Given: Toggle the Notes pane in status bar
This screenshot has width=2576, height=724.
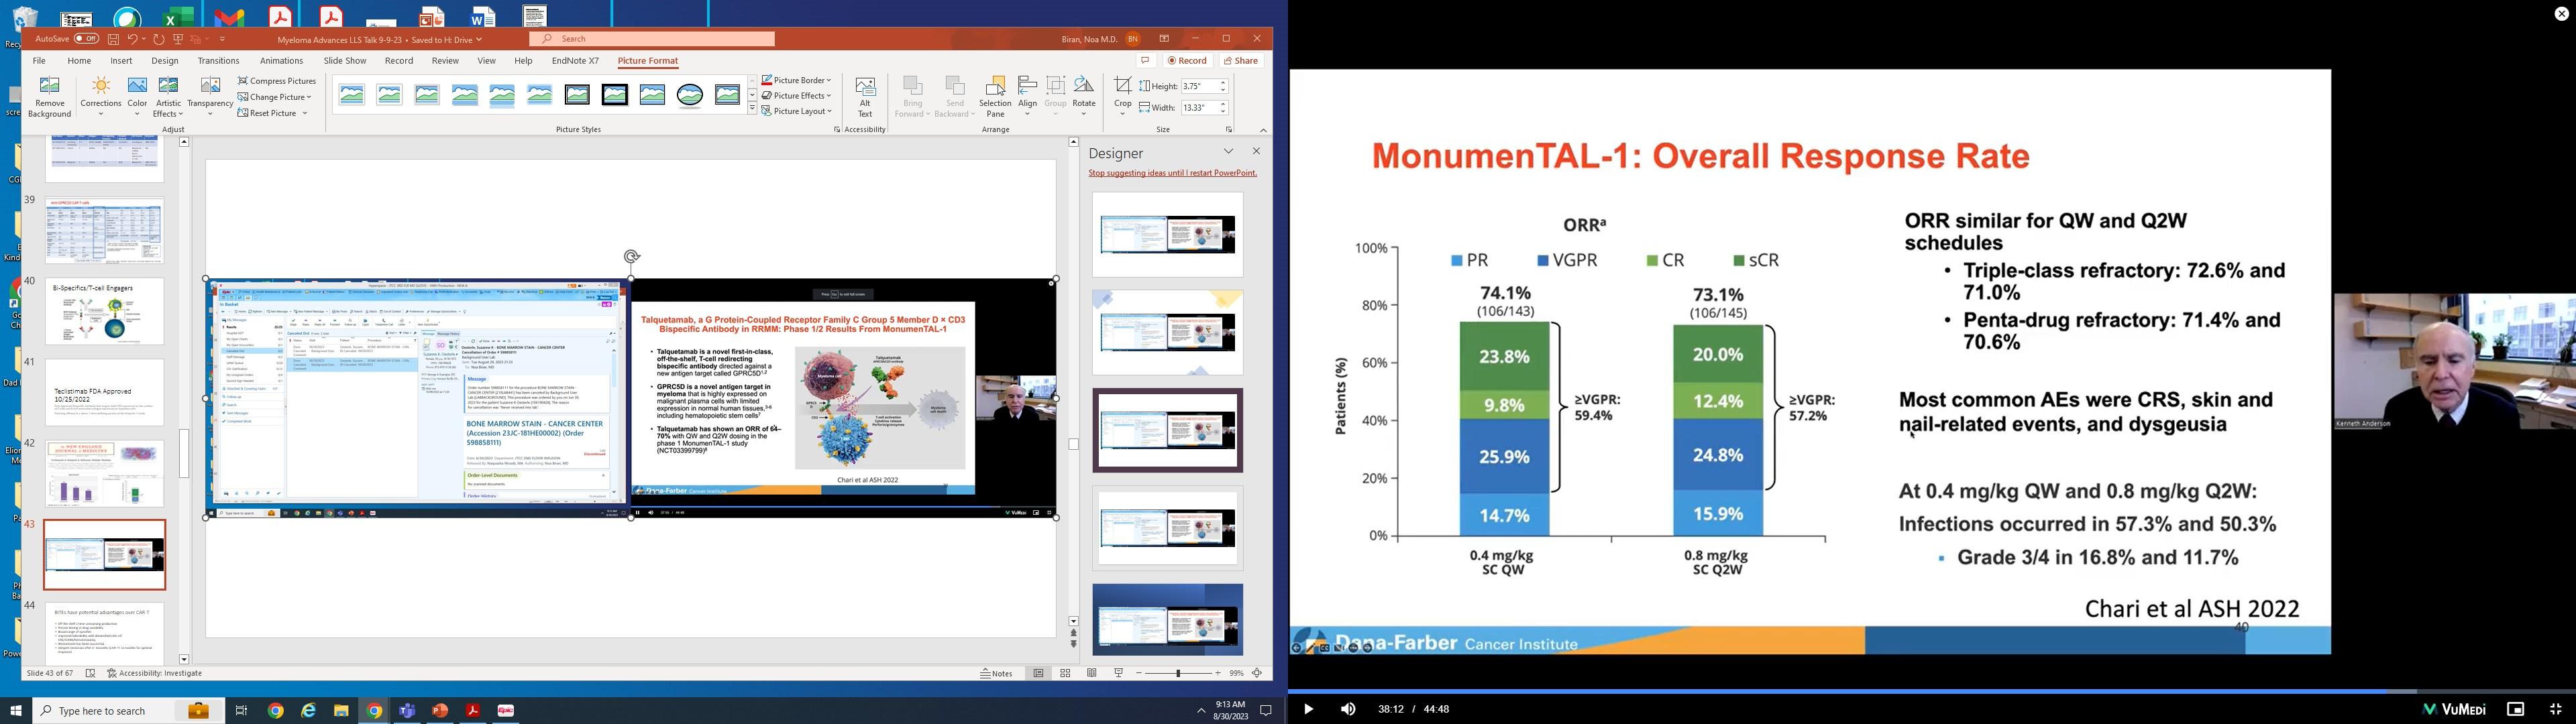Looking at the screenshot, I should (x=997, y=674).
